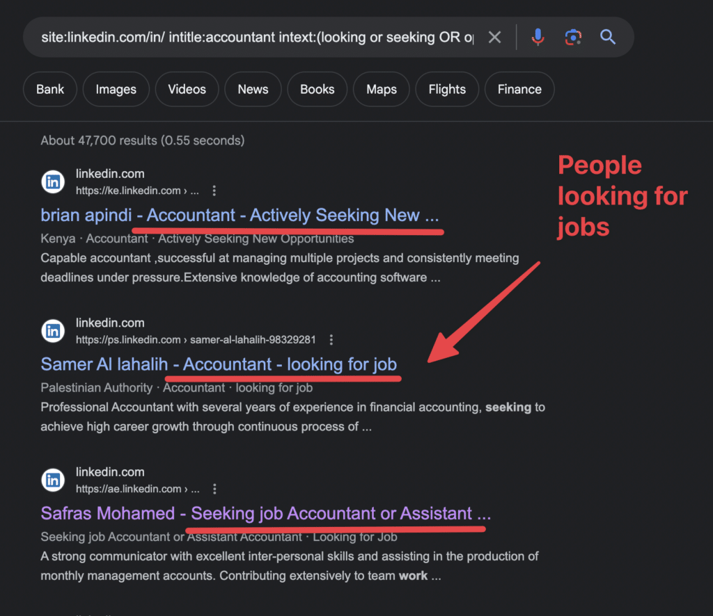Click 'A strong communicator with excellent' snippet
Viewport: 713px width, 616px height.
(290, 566)
